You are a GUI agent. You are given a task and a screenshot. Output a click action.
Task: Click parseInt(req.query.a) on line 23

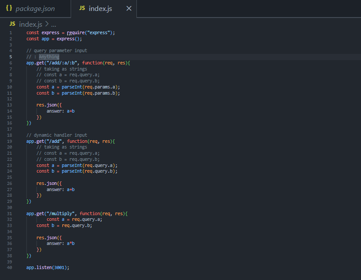89,166
